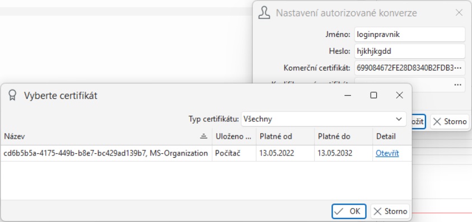The width and height of the screenshot is (472, 222).
Task: Focus the Jméno input field
Action: click(x=410, y=34)
